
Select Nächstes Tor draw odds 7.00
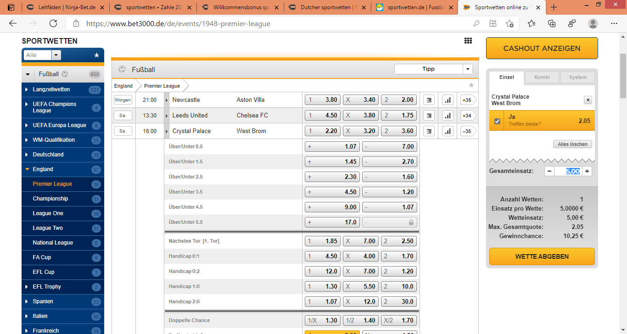(361, 241)
